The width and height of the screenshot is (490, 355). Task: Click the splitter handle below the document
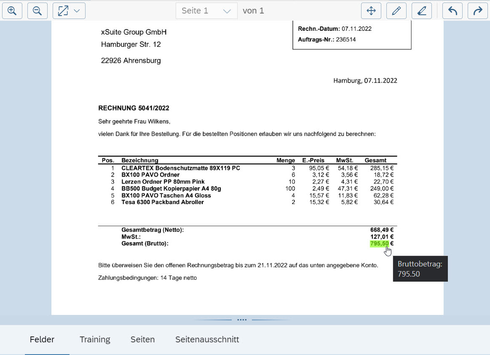pos(242,320)
